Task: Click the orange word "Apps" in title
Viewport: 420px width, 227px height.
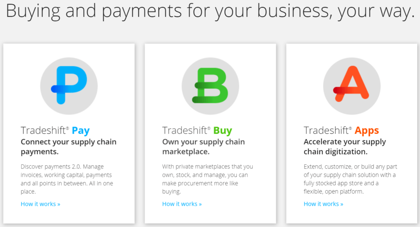Action: tap(367, 131)
